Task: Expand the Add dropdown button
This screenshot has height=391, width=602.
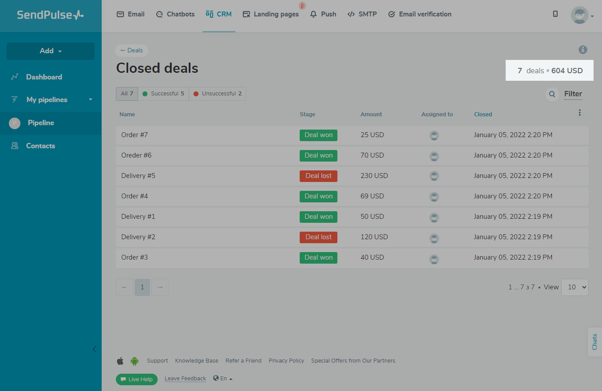Action: click(51, 51)
